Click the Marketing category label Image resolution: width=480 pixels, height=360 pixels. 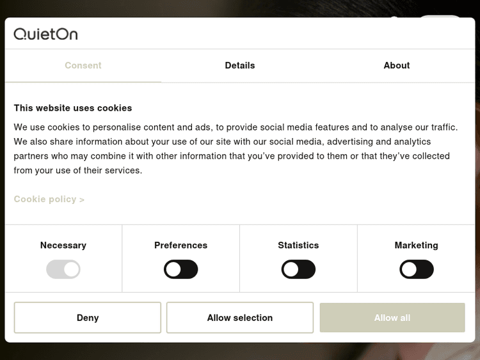point(417,245)
